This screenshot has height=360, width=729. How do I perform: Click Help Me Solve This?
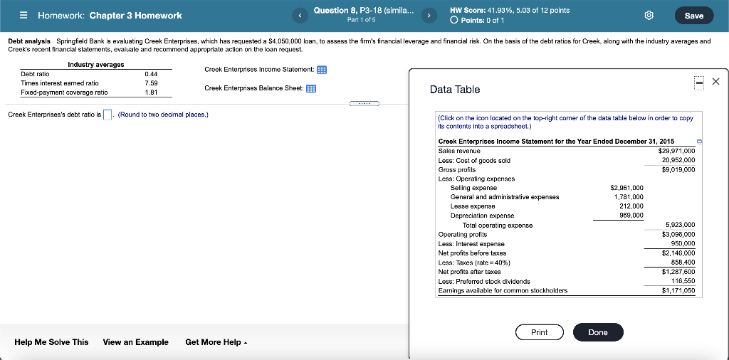(51, 342)
